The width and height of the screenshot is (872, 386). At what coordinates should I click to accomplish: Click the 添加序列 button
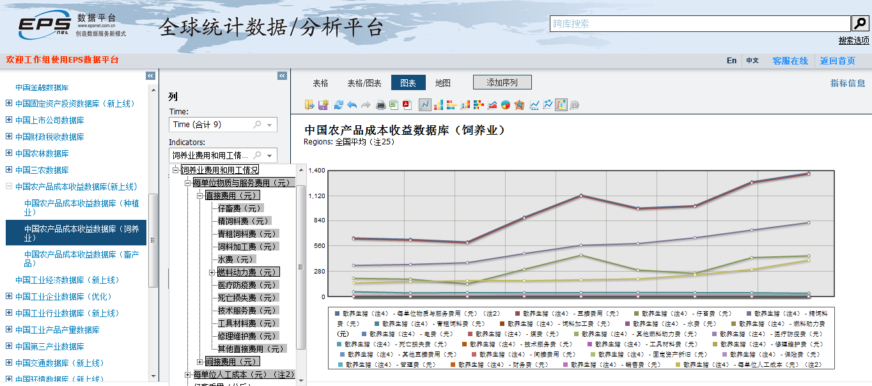pyautogui.click(x=502, y=82)
